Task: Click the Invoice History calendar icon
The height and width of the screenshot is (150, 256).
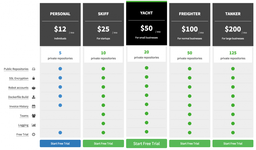Action: [34, 106]
